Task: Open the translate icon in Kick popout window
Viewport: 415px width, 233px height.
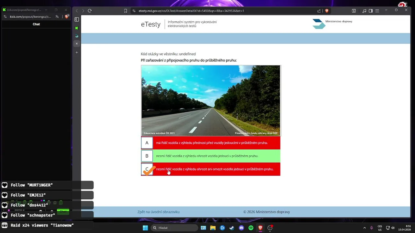Action: [x=57, y=17]
